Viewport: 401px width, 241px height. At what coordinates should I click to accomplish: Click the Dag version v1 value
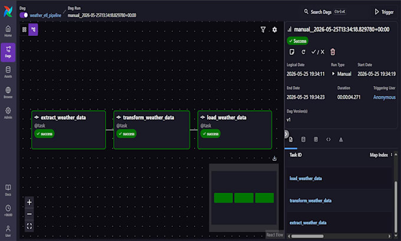click(x=288, y=120)
